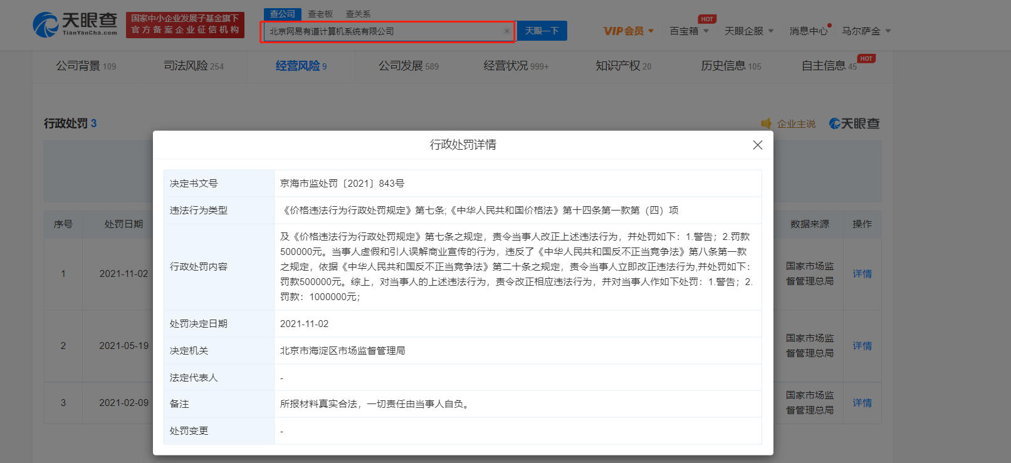Open the 马尔萨金 user account menu
Viewport: 1011px width, 463px height.
(x=866, y=31)
